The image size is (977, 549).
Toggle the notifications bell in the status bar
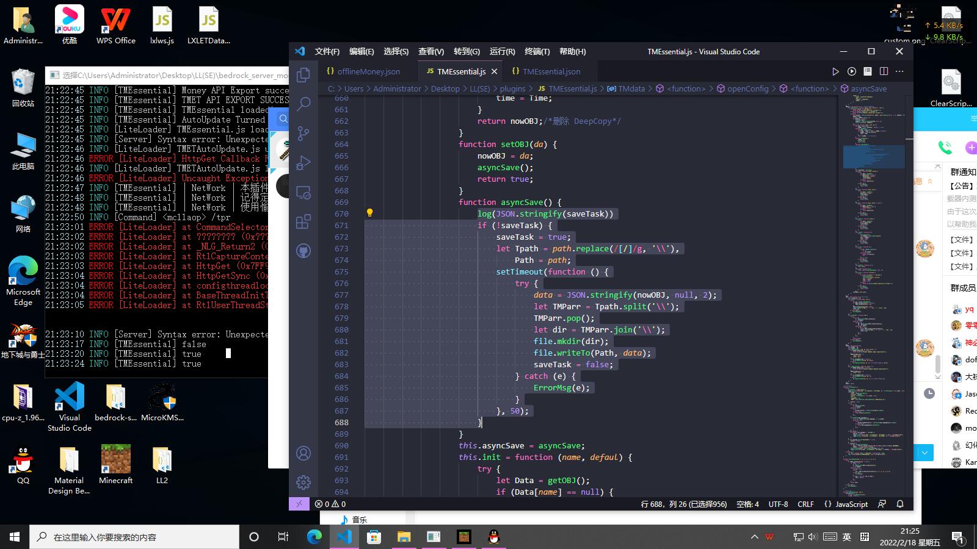(899, 504)
